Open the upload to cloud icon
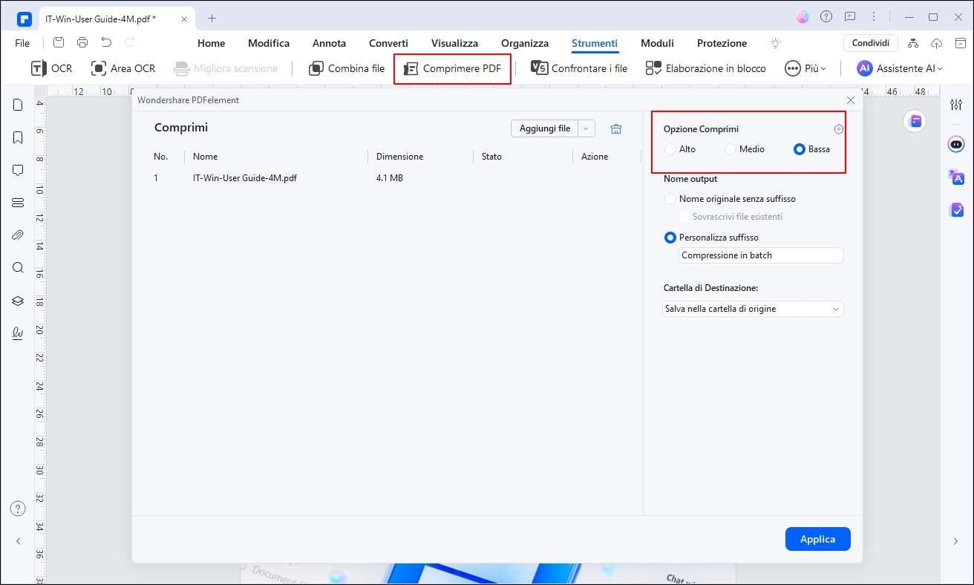Viewport: 974px width, 585px height. pyautogui.click(x=936, y=43)
